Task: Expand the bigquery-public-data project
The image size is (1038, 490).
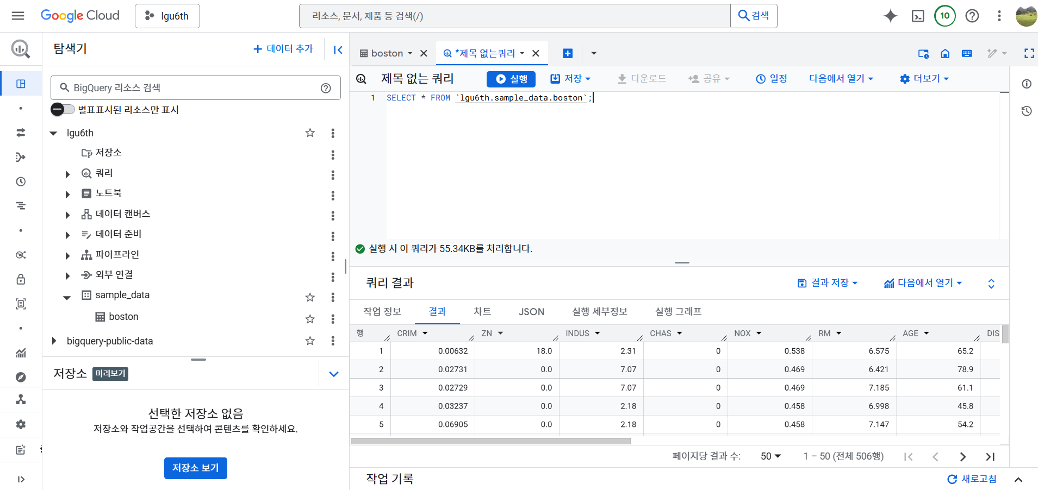Action: (x=54, y=341)
